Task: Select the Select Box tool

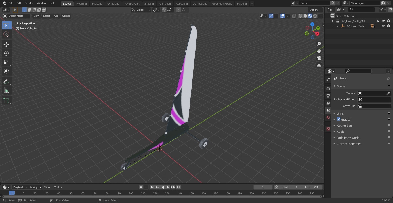Action: pos(6,25)
